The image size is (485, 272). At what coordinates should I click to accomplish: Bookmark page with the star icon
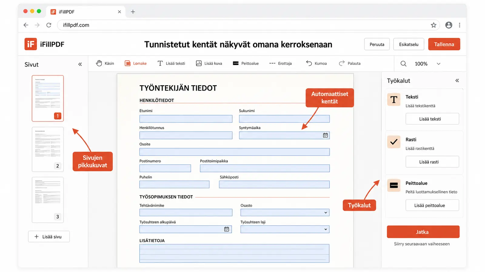coord(433,25)
